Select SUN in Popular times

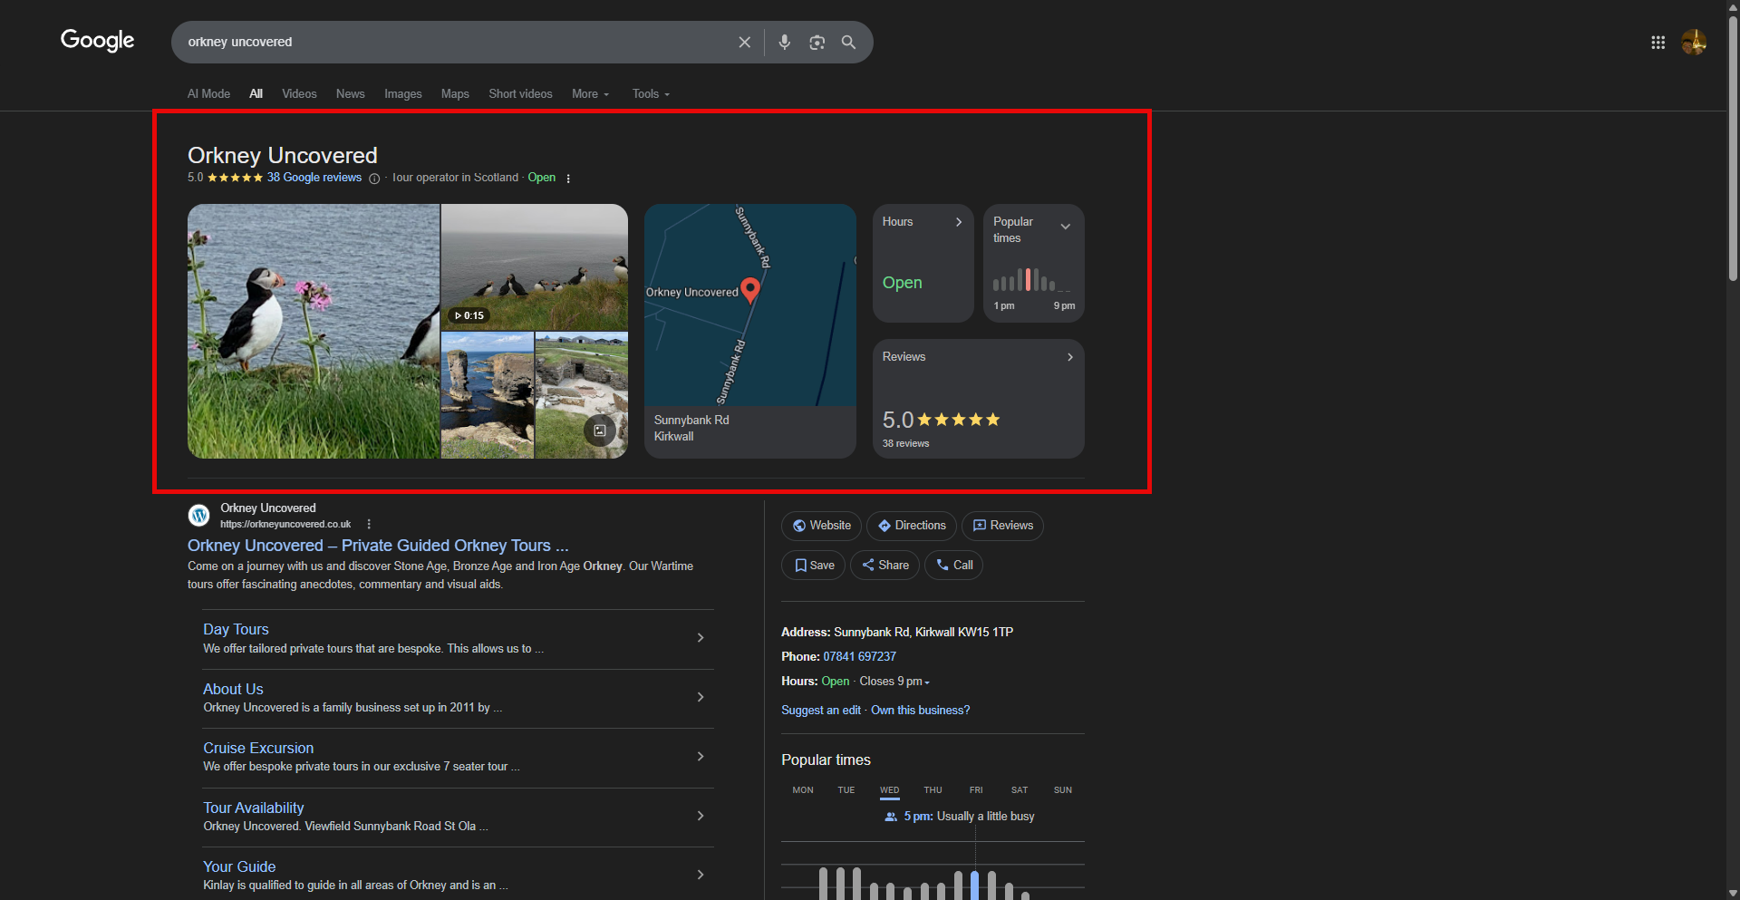(x=1063, y=790)
